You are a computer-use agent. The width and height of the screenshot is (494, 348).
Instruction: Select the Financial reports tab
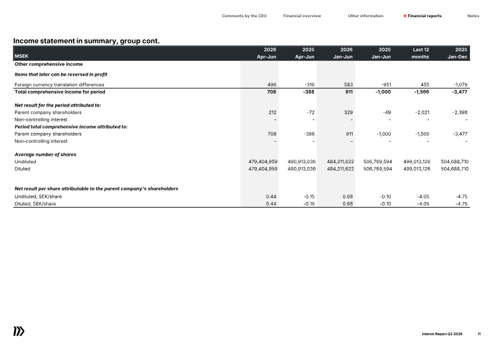(424, 16)
